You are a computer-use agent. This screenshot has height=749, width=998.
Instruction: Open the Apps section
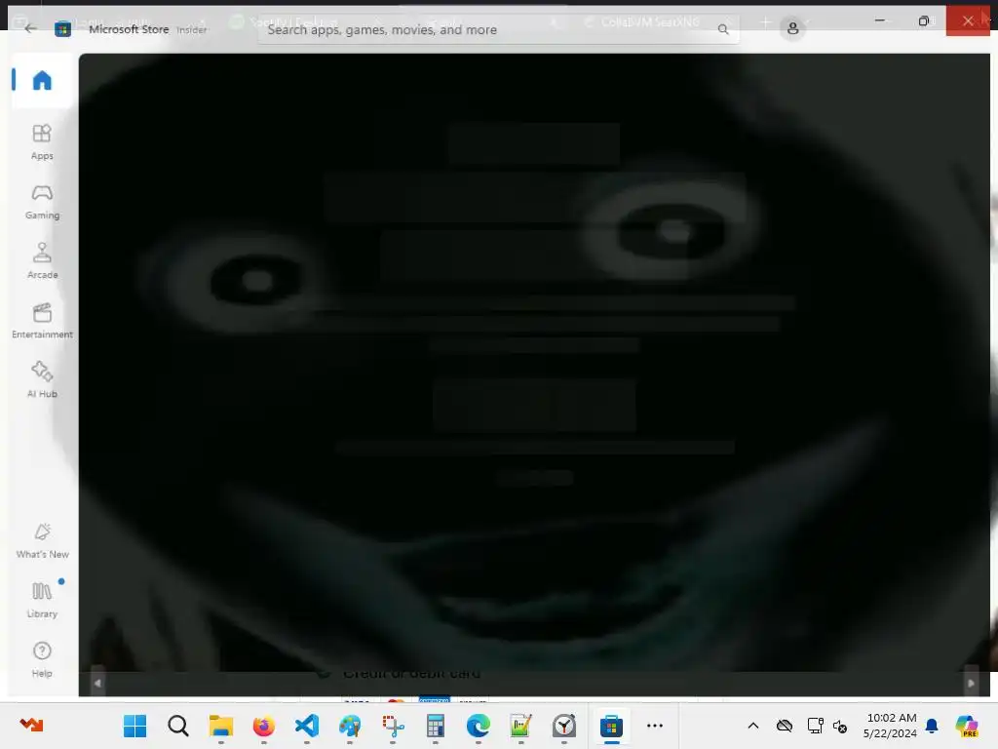[x=42, y=142]
